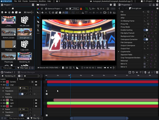Open the Modifiers menu
159x120 pixels.
click(x=42, y=1)
